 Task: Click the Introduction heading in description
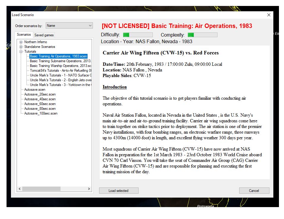tap(115, 87)
